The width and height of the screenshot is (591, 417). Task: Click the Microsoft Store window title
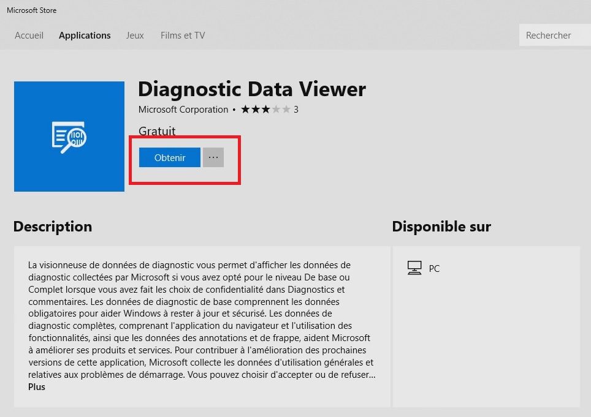click(31, 10)
